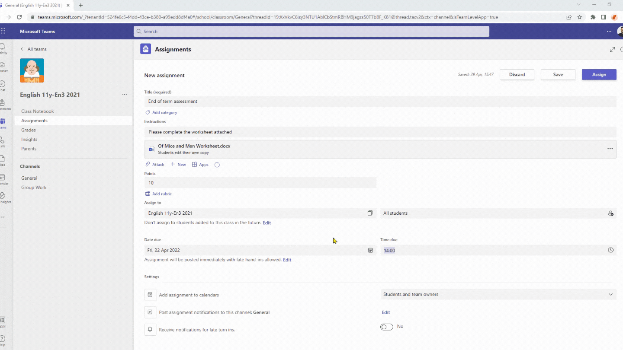623x350 pixels.
Task: Edit the notification channel for assignment posts
Action: coord(386,312)
